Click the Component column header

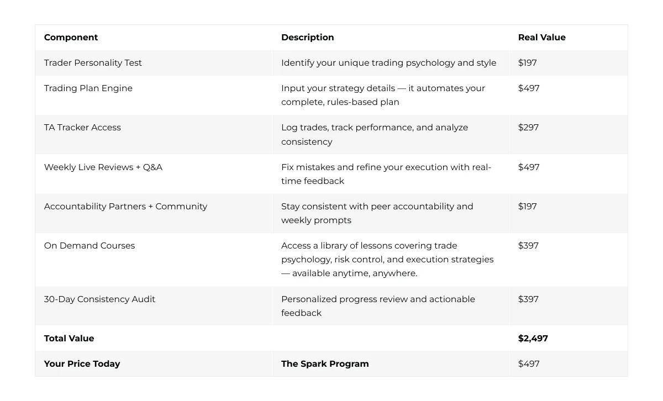[71, 38]
